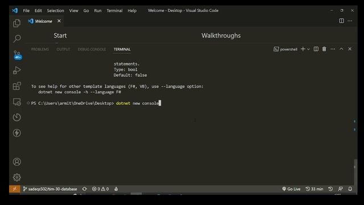Click the history clock icon in status bar

coord(330,189)
